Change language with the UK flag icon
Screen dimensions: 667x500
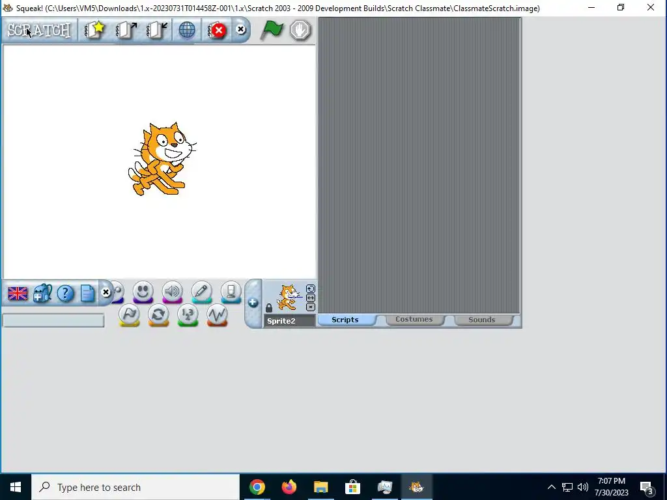point(18,294)
